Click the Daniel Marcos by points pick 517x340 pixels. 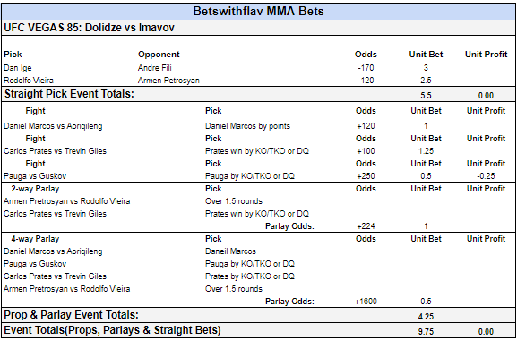247,126
